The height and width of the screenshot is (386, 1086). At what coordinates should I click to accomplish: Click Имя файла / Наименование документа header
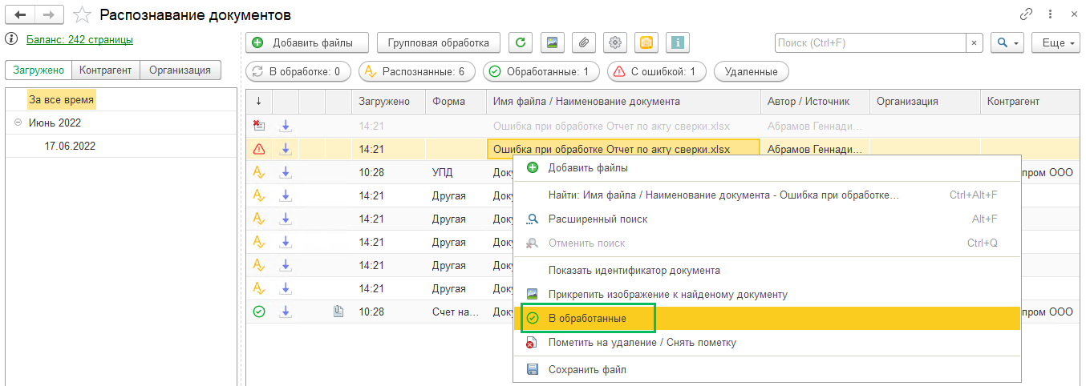tap(622, 101)
